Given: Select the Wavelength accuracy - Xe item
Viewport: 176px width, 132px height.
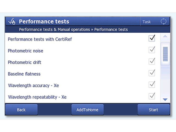Looking at the screenshot, I should (34, 86).
